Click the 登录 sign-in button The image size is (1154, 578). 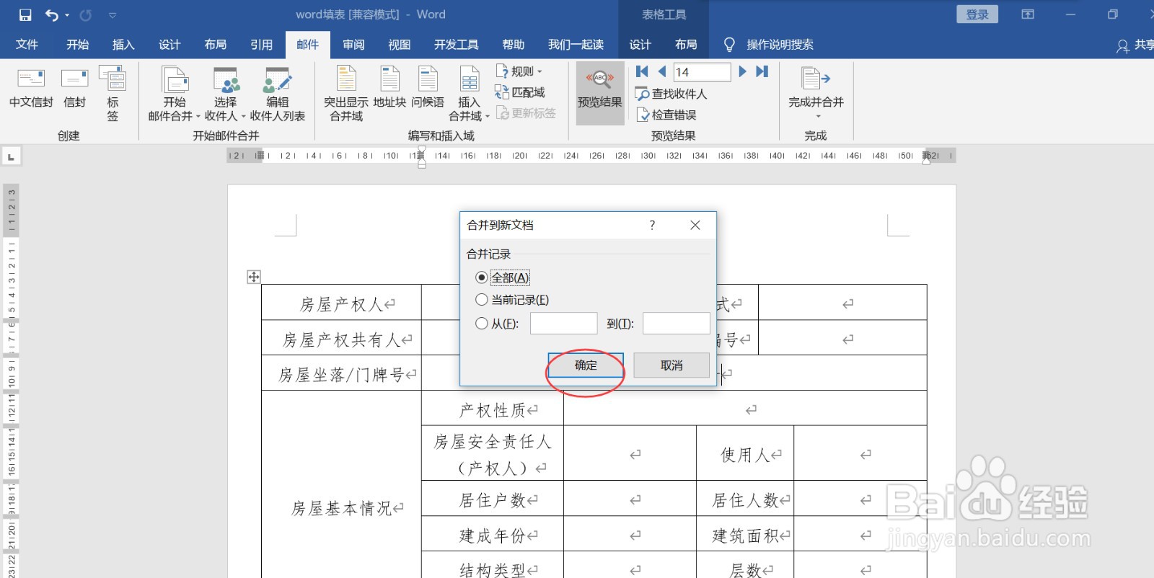tap(977, 14)
